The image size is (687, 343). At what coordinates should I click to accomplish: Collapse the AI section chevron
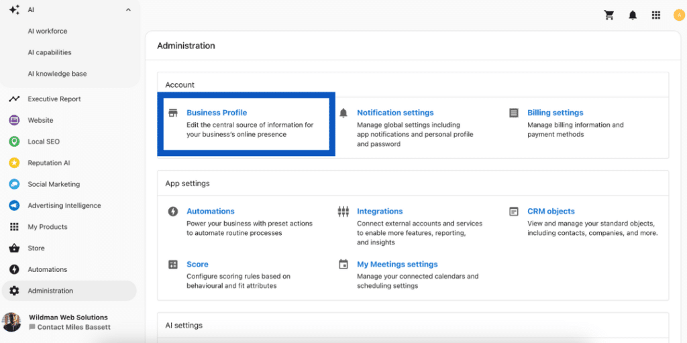tap(128, 10)
